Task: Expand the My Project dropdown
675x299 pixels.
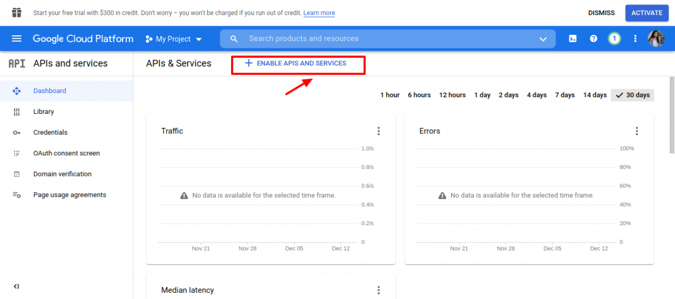Action: tap(174, 39)
